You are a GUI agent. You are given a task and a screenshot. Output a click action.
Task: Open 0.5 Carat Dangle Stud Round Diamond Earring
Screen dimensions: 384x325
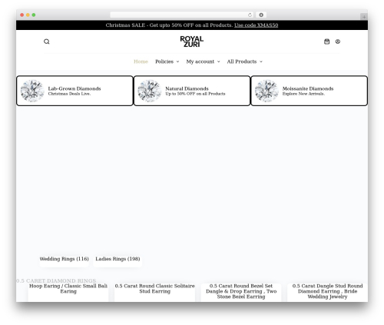(327, 291)
